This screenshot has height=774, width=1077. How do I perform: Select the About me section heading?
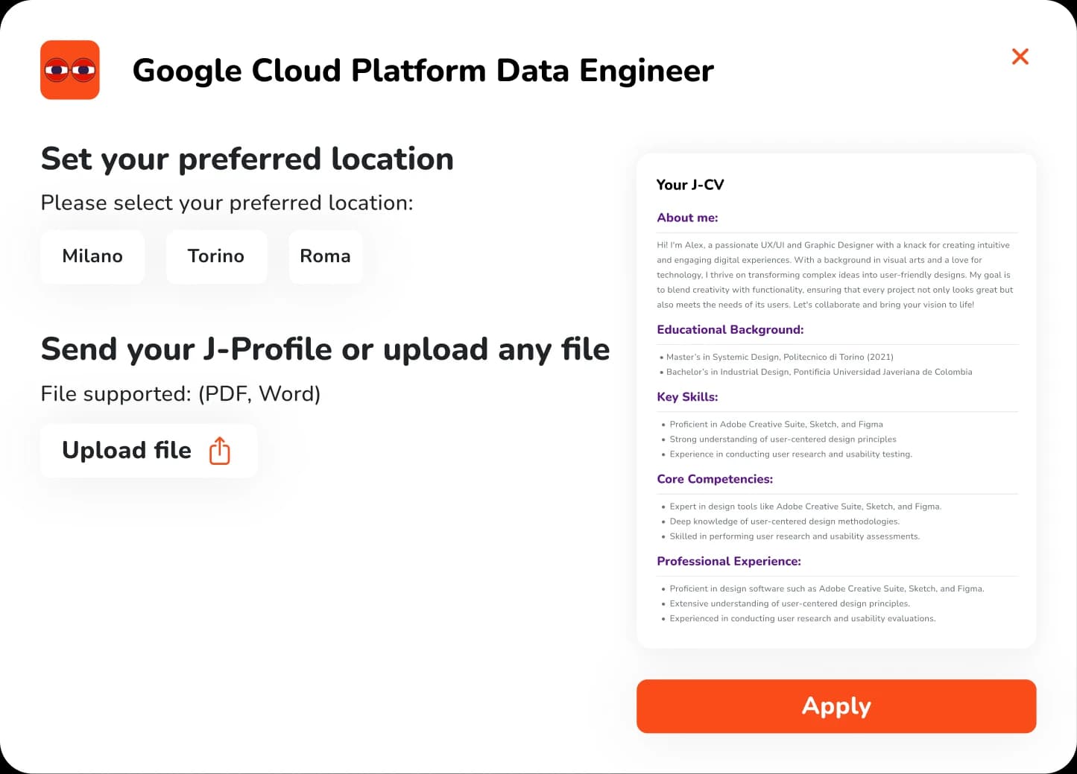pyautogui.click(x=687, y=218)
